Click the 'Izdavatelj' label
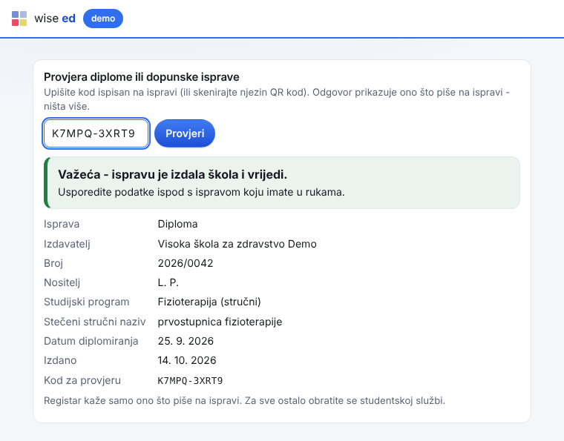 [67, 244]
